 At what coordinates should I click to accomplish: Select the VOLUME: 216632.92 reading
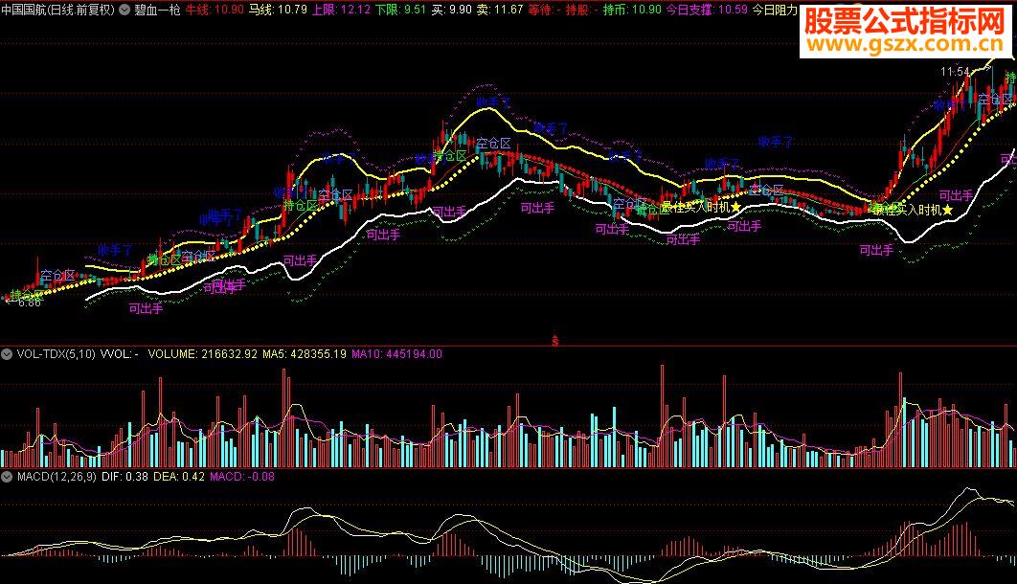tap(203, 354)
